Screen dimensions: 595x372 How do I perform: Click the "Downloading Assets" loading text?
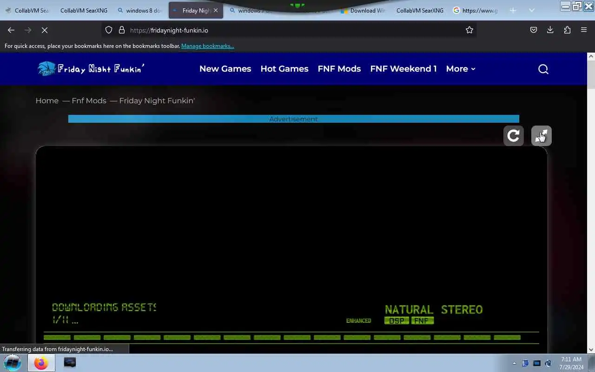(x=104, y=307)
